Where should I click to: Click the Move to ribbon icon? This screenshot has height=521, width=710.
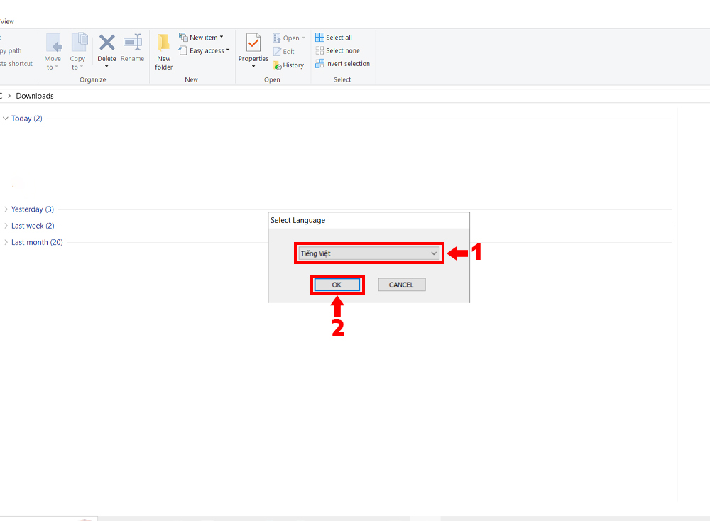point(53,51)
